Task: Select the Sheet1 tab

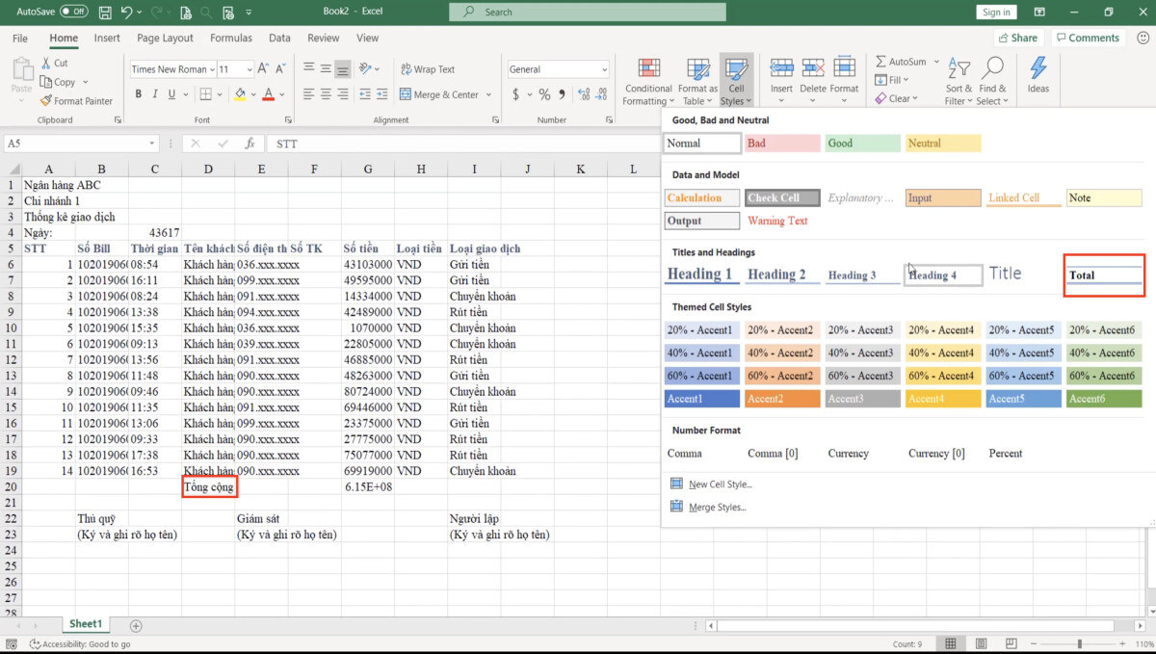Action: [x=85, y=624]
